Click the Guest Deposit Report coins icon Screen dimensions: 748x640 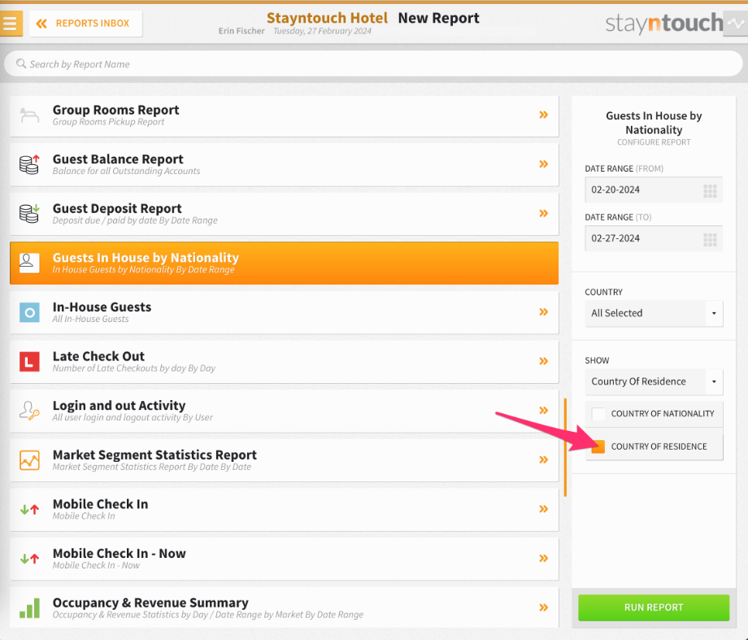pyautogui.click(x=29, y=214)
